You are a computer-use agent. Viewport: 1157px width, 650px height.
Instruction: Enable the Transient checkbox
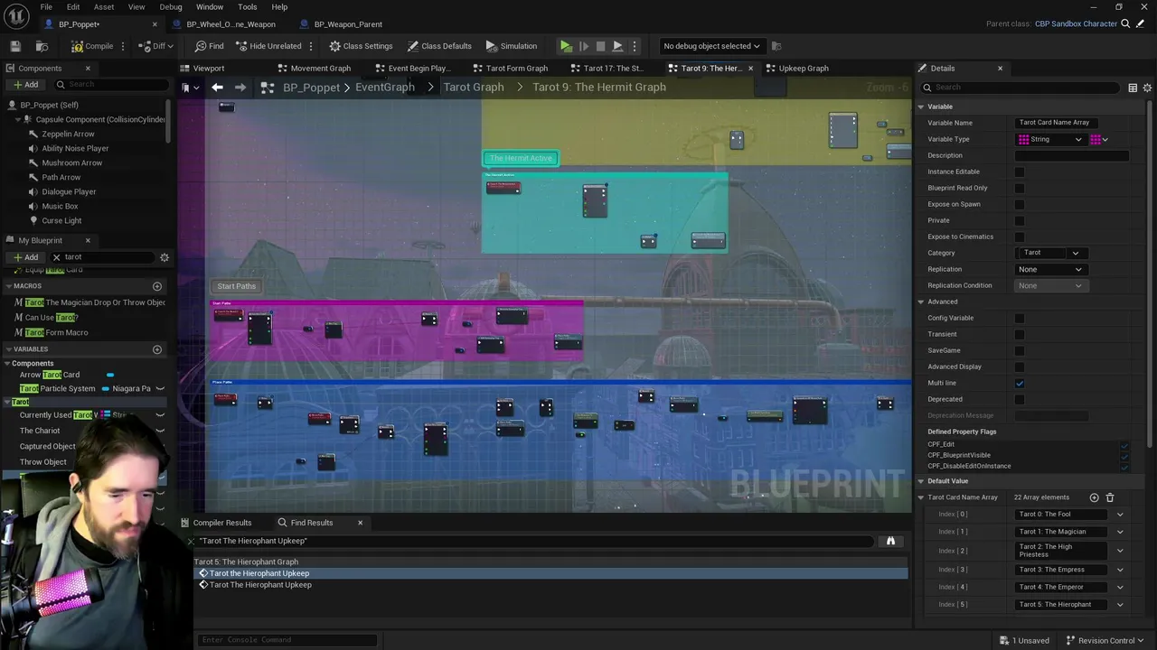[1020, 334]
